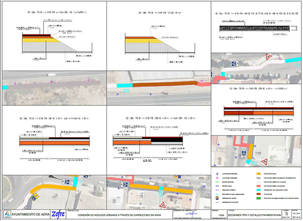This screenshot has width=303, height=221.
Task: Select the pedestrian crossing sign in T12 map
Action: coord(67,182)
